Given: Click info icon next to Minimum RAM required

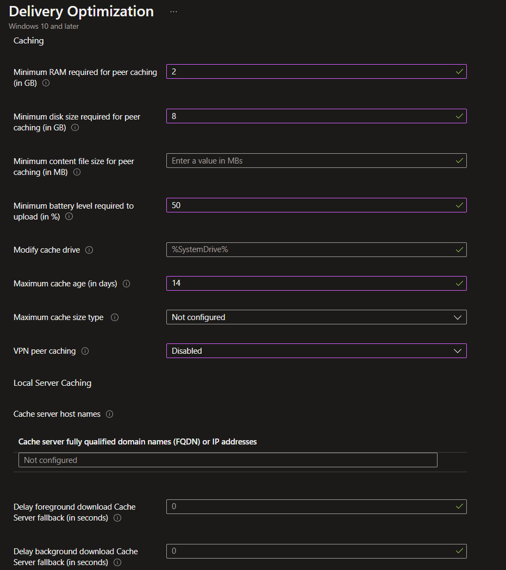Looking at the screenshot, I should [x=46, y=83].
